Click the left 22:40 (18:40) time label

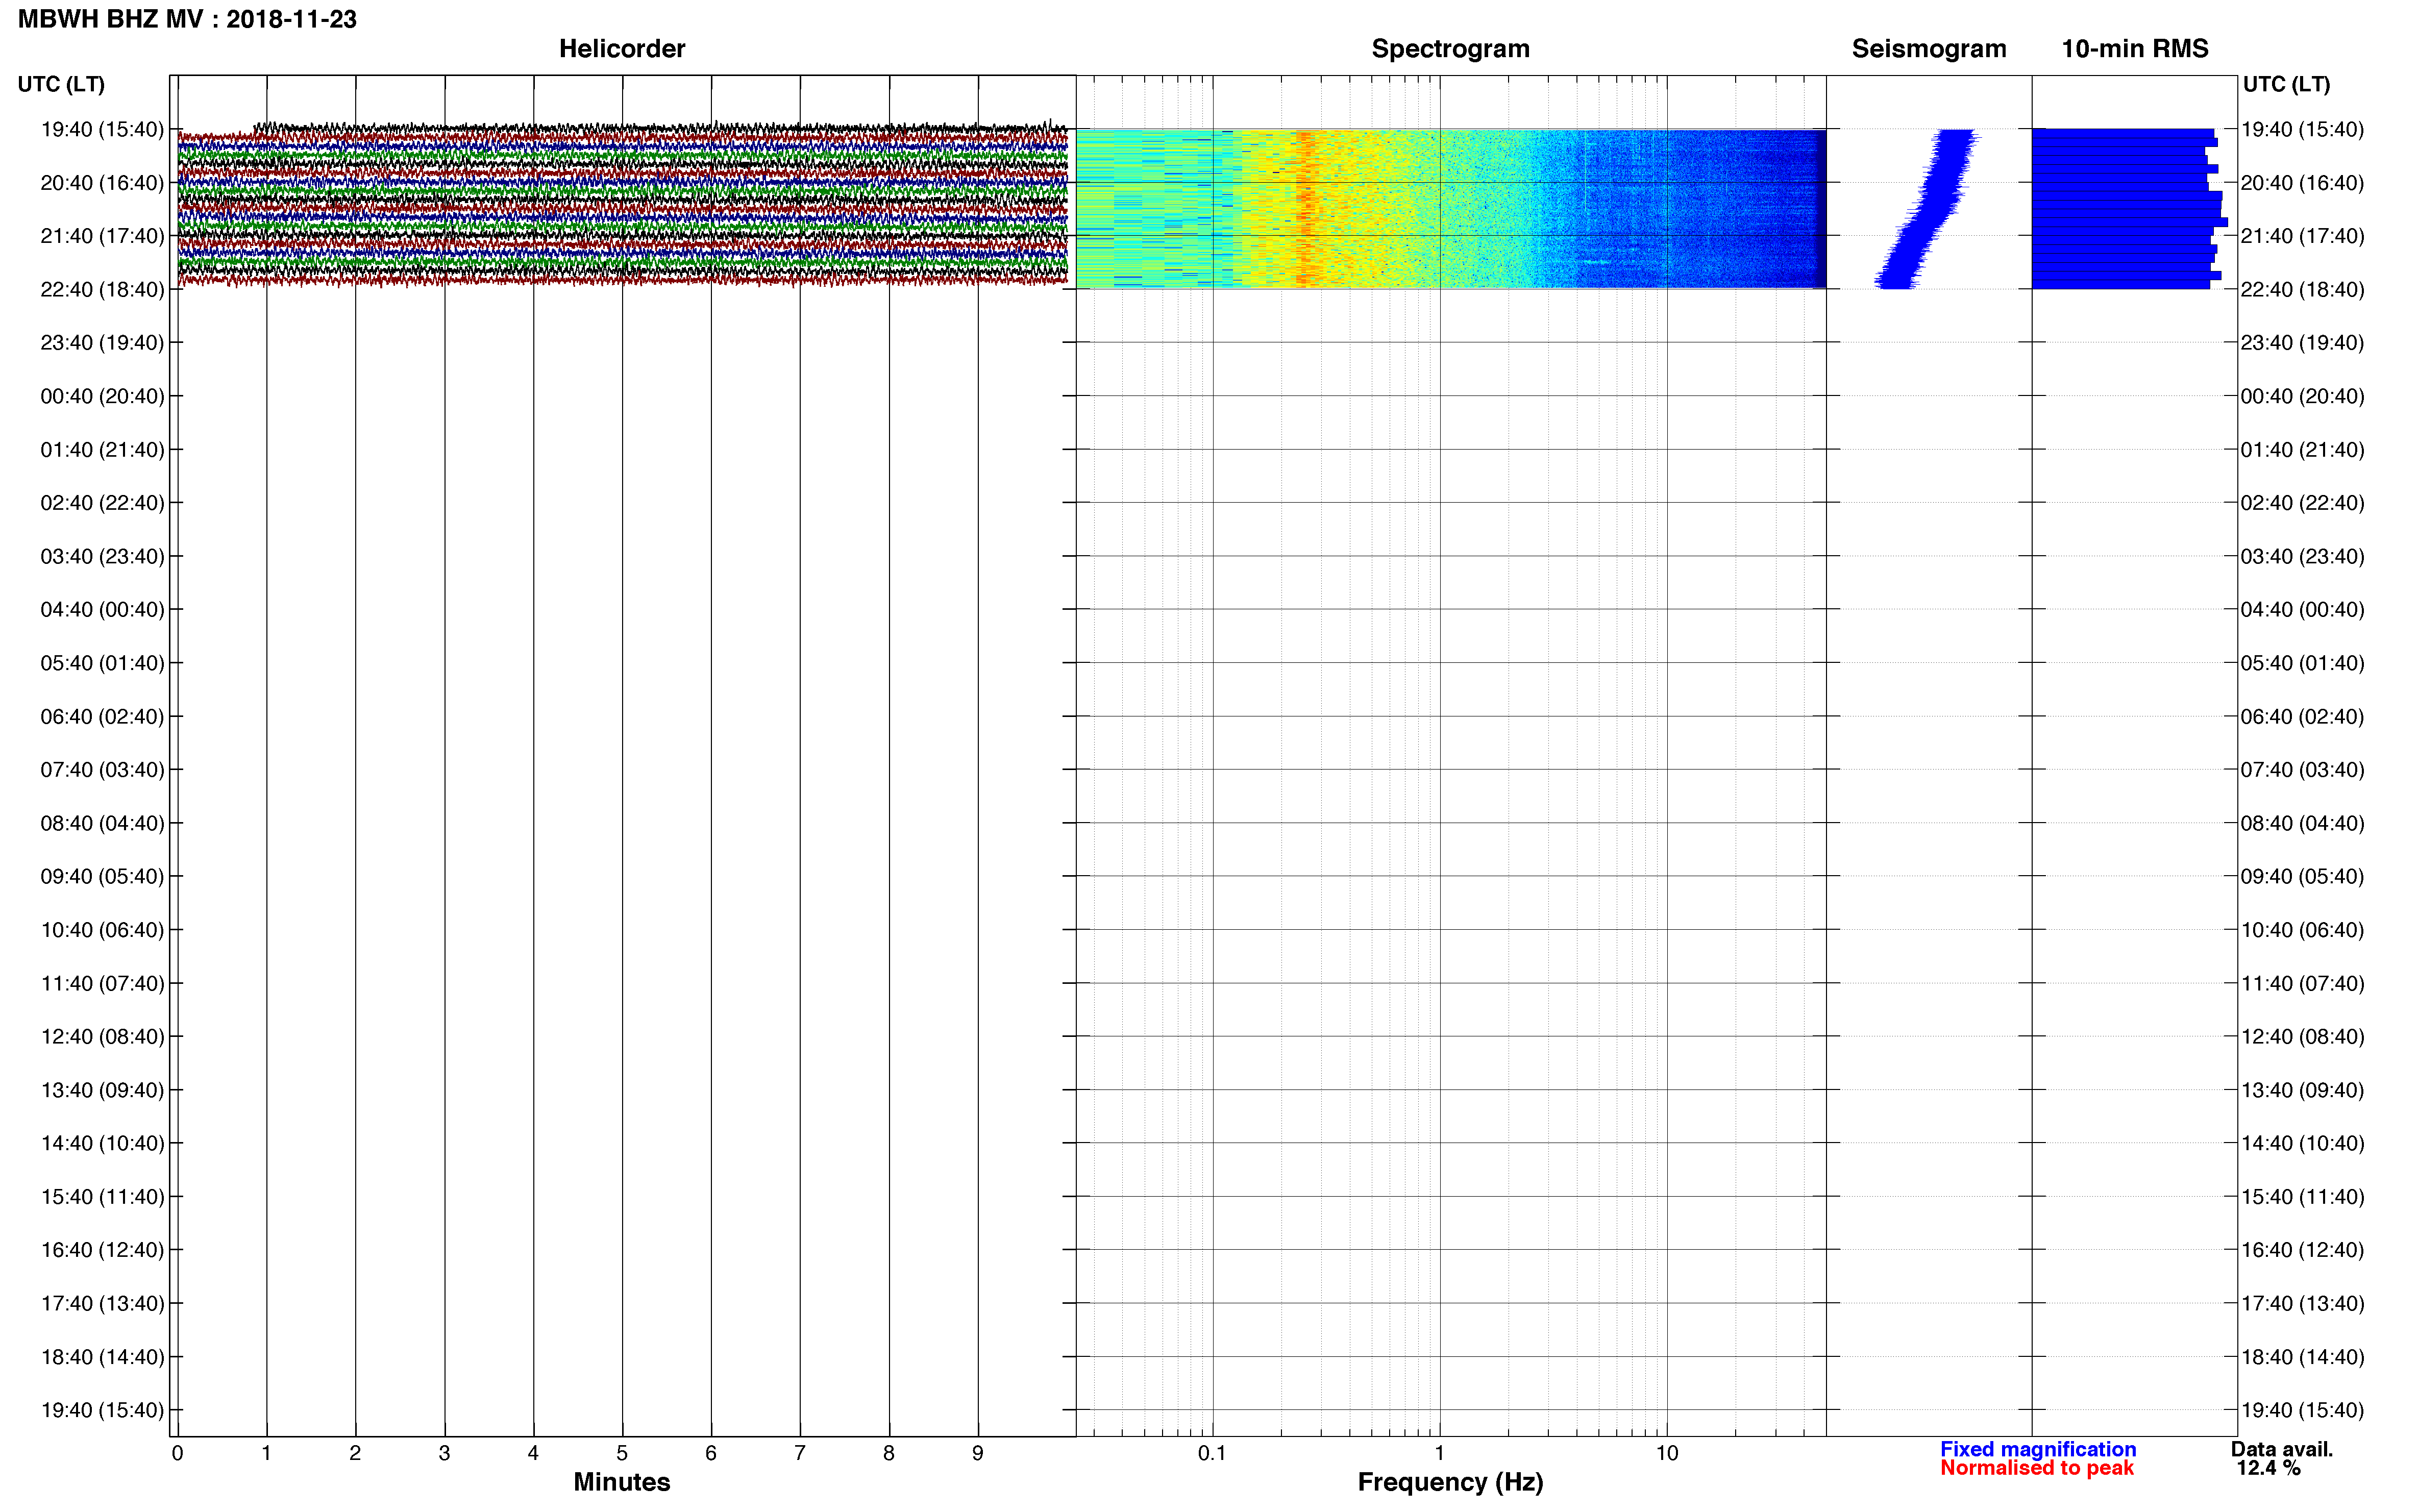point(102,290)
